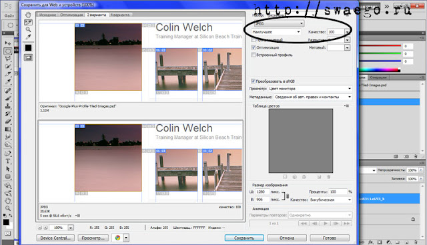Viewport: 427px width, 245px height.
Task: Select the Quick Selection tool in toolbar
Action: pos(8,66)
